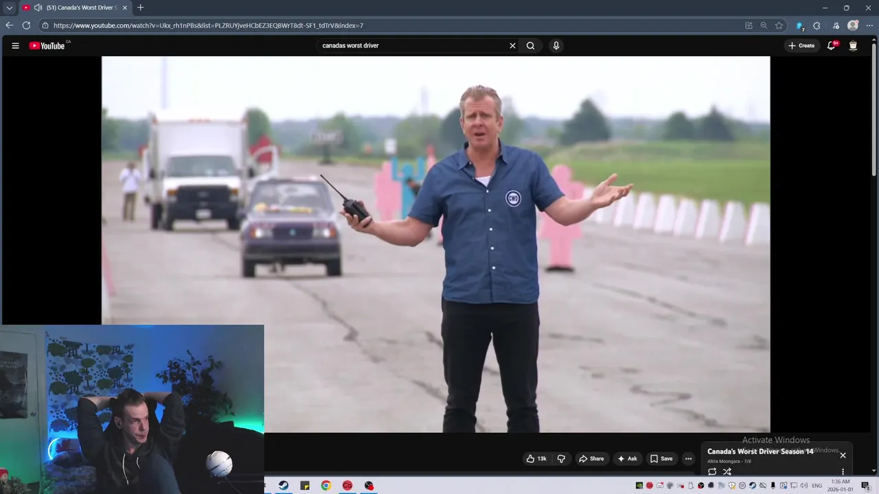Open browser profile avatar
Viewport: 879px width, 494px height.
pos(853,25)
